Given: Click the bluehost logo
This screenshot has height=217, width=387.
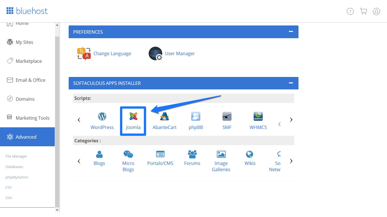Looking at the screenshot, I should pyautogui.click(x=27, y=11).
